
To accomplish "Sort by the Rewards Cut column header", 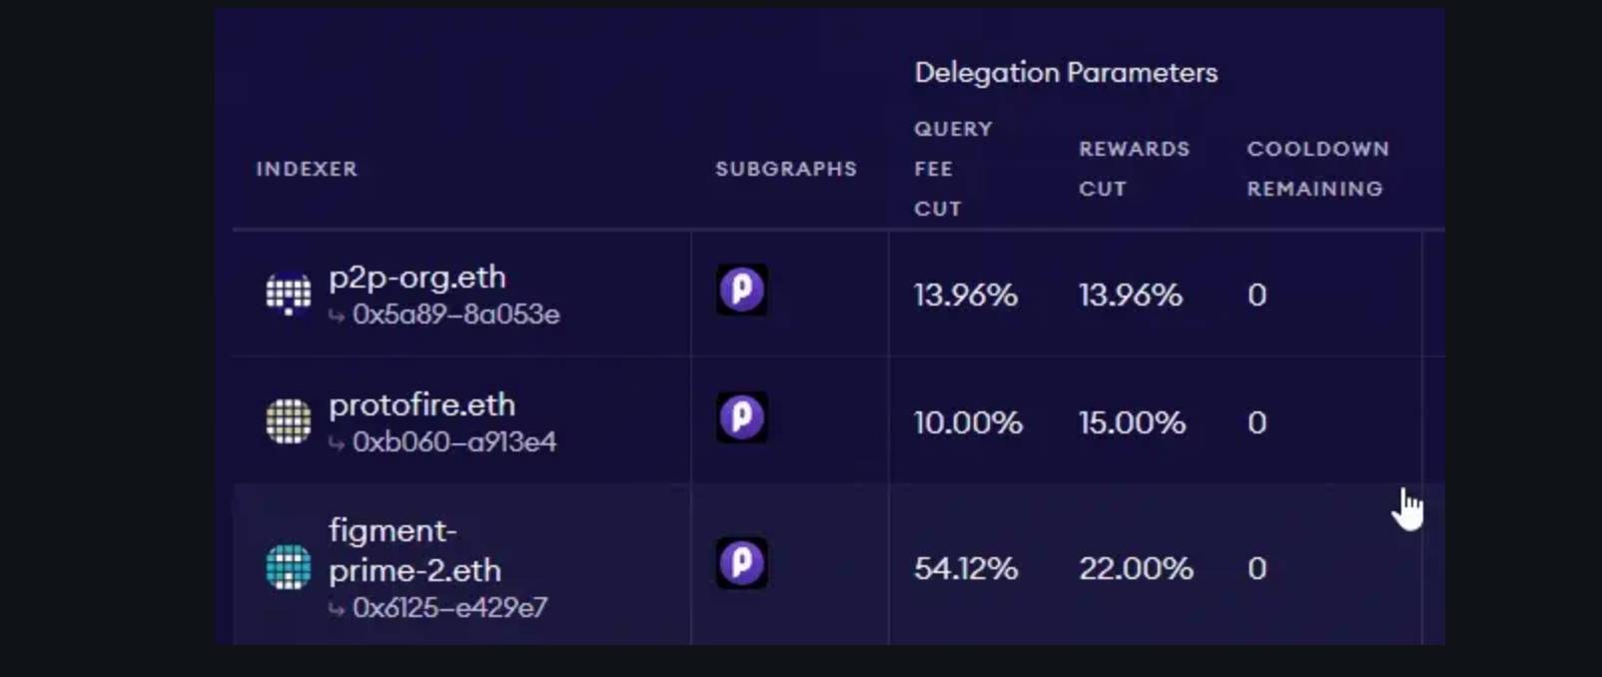I will click(x=1134, y=169).
